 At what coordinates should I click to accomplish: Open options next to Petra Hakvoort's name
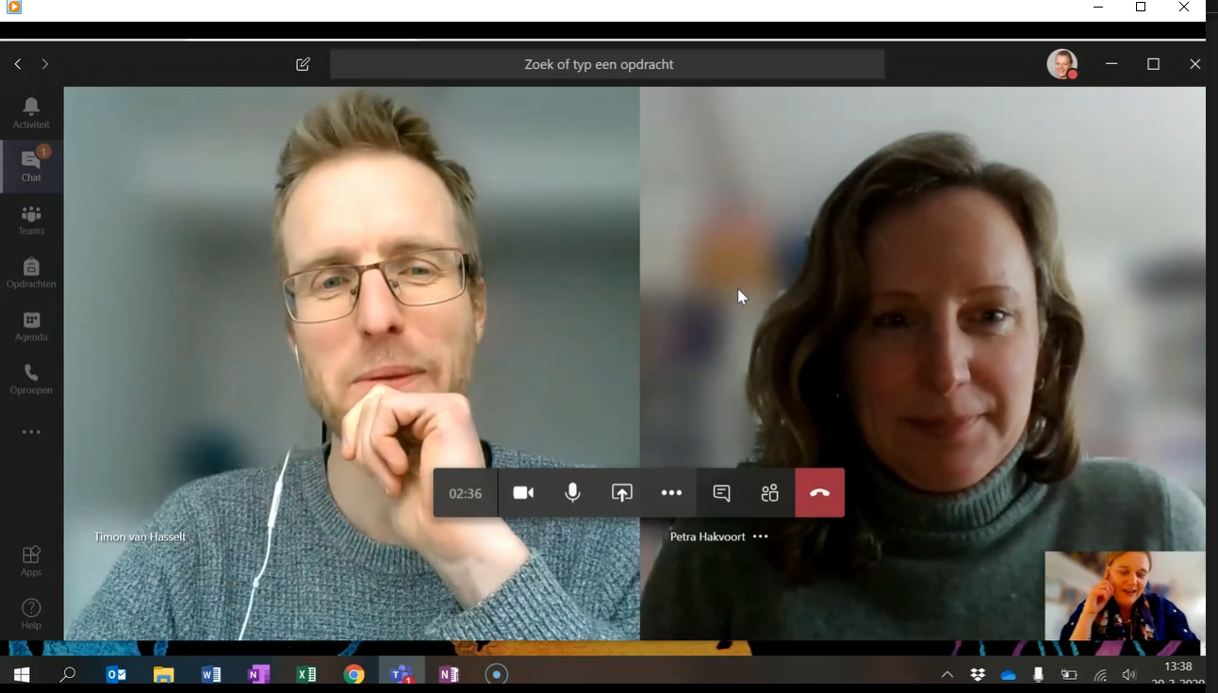761,536
